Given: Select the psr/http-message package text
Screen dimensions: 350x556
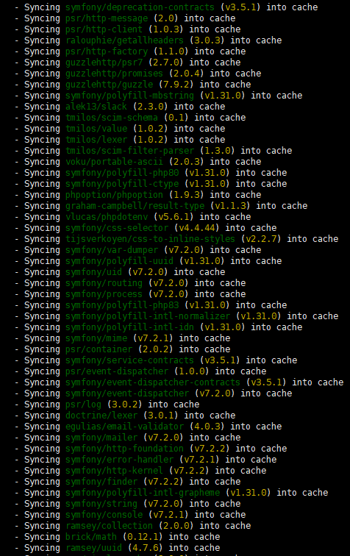Looking at the screenshot, I should coord(107,18).
